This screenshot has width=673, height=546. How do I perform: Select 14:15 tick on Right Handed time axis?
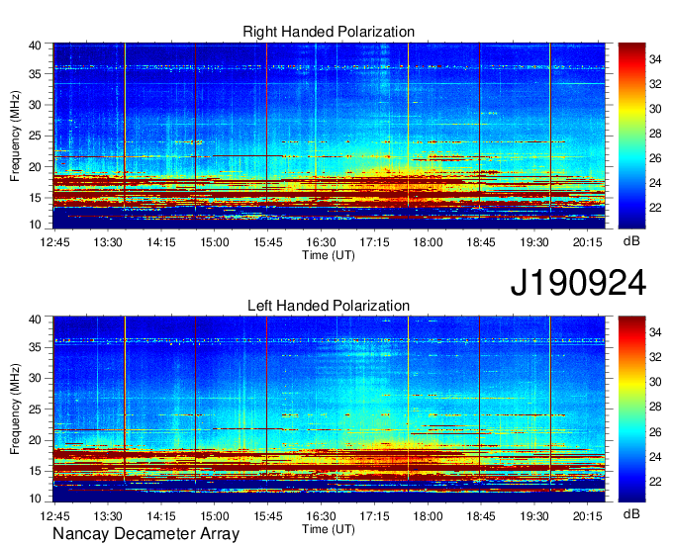[161, 242]
